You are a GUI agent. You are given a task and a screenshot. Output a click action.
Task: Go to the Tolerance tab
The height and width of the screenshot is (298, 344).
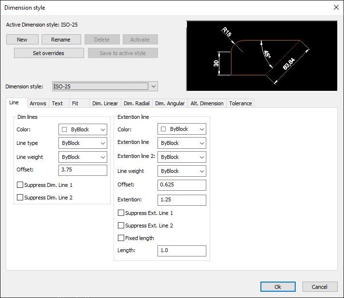tap(240, 103)
